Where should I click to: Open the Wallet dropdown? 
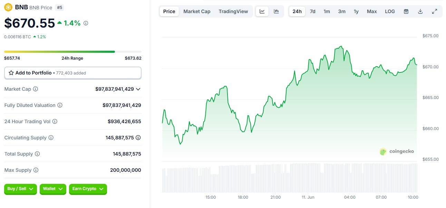tap(53, 189)
